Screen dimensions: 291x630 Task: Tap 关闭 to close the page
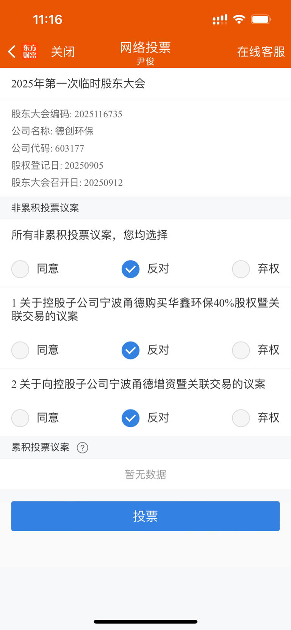coord(63,52)
